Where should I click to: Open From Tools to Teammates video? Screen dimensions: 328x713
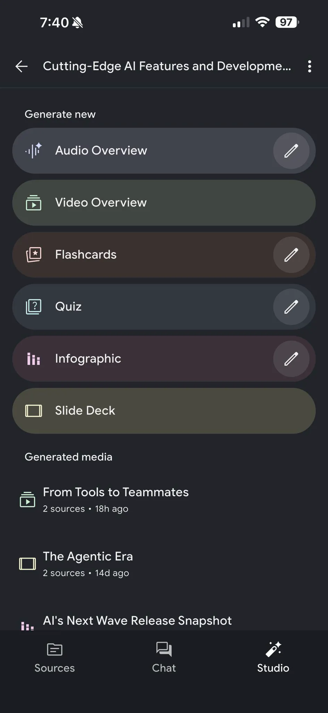click(164, 500)
